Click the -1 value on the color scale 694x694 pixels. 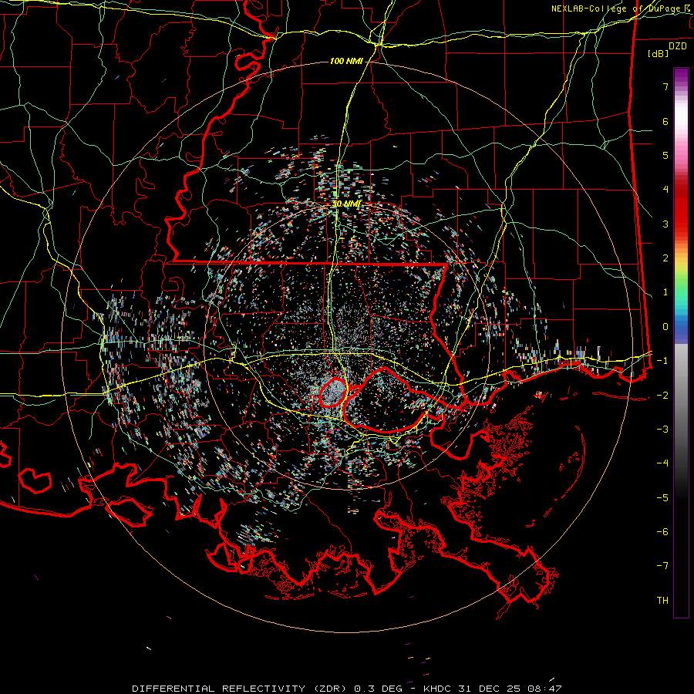pyautogui.click(x=662, y=361)
